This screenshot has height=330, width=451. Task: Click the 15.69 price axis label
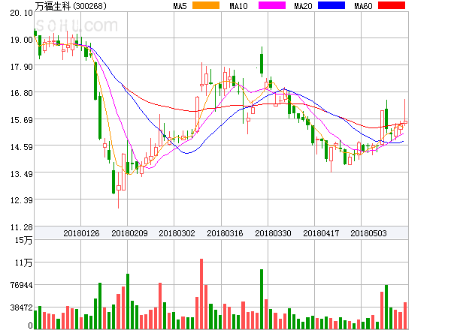22,120
